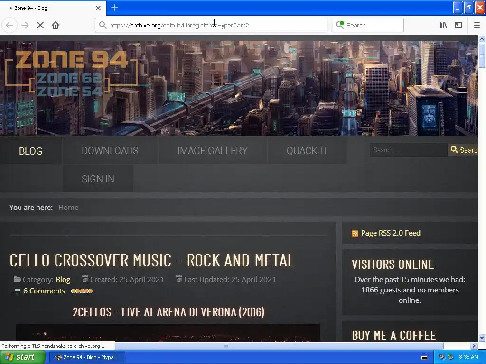This screenshot has height=364, width=486.
Task: Click the Zone 94 logo in the banner
Action: click(x=71, y=73)
